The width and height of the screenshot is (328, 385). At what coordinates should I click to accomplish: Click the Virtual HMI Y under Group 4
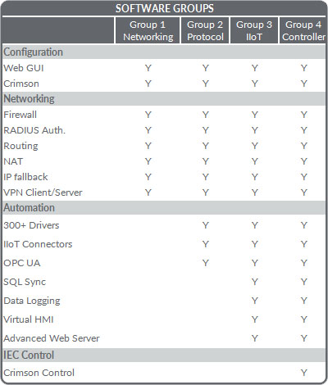[x=303, y=319]
